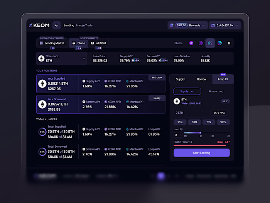Click the red Health Factor bar
The width and height of the screenshot is (270, 203).
[x=200, y=145]
